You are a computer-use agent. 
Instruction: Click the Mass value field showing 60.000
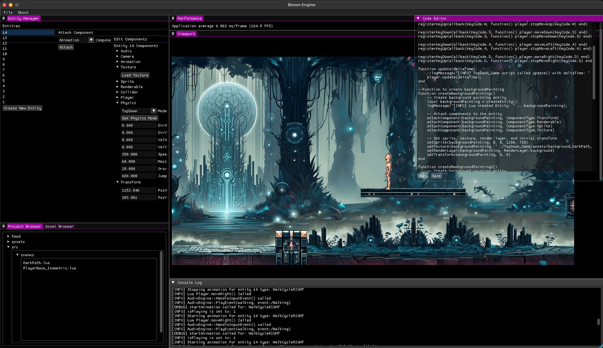point(138,161)
